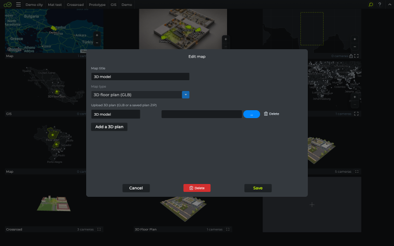
Task: Save the map changes
Action: (258, 188)
